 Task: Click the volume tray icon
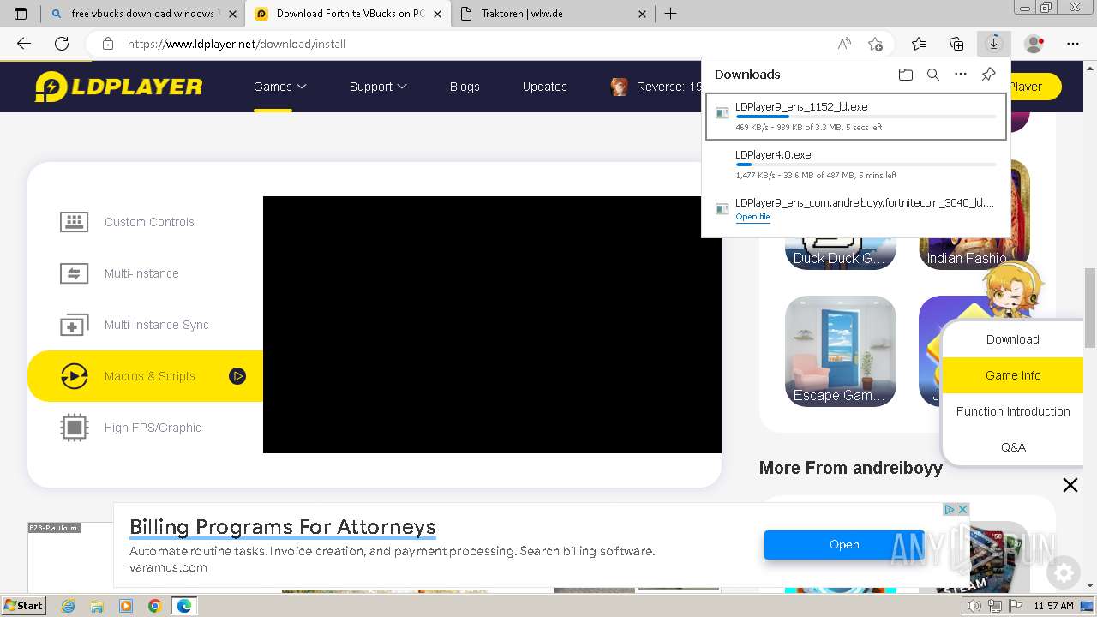click(x=974, y=606)
